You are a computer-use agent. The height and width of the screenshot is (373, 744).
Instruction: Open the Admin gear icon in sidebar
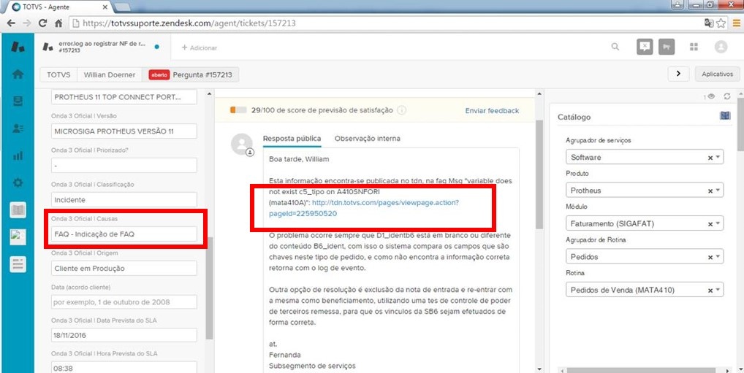coord(18,182)
